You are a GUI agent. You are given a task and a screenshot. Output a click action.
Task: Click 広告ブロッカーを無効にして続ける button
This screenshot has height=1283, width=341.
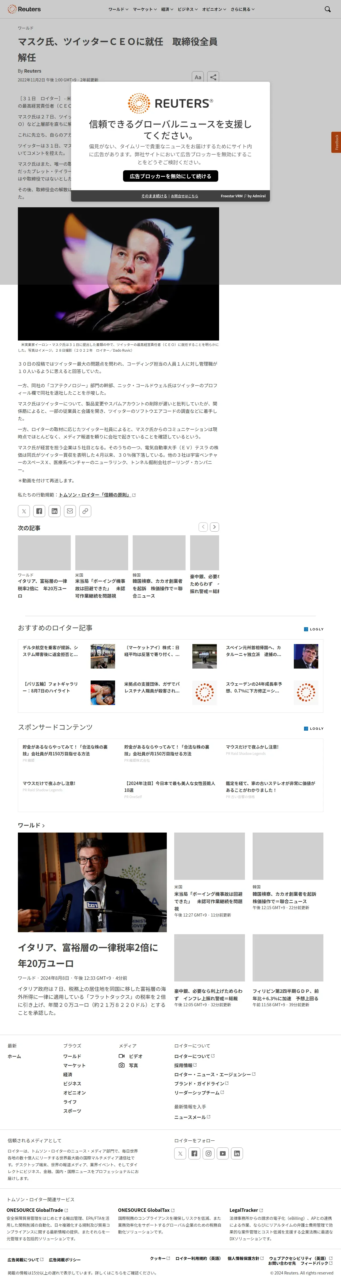[x=170, y=176]
